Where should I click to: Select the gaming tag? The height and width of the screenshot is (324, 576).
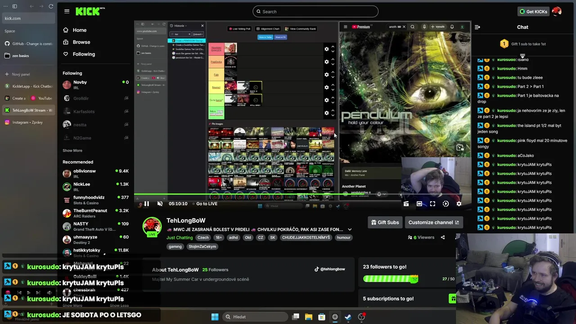tap(175, 247)
